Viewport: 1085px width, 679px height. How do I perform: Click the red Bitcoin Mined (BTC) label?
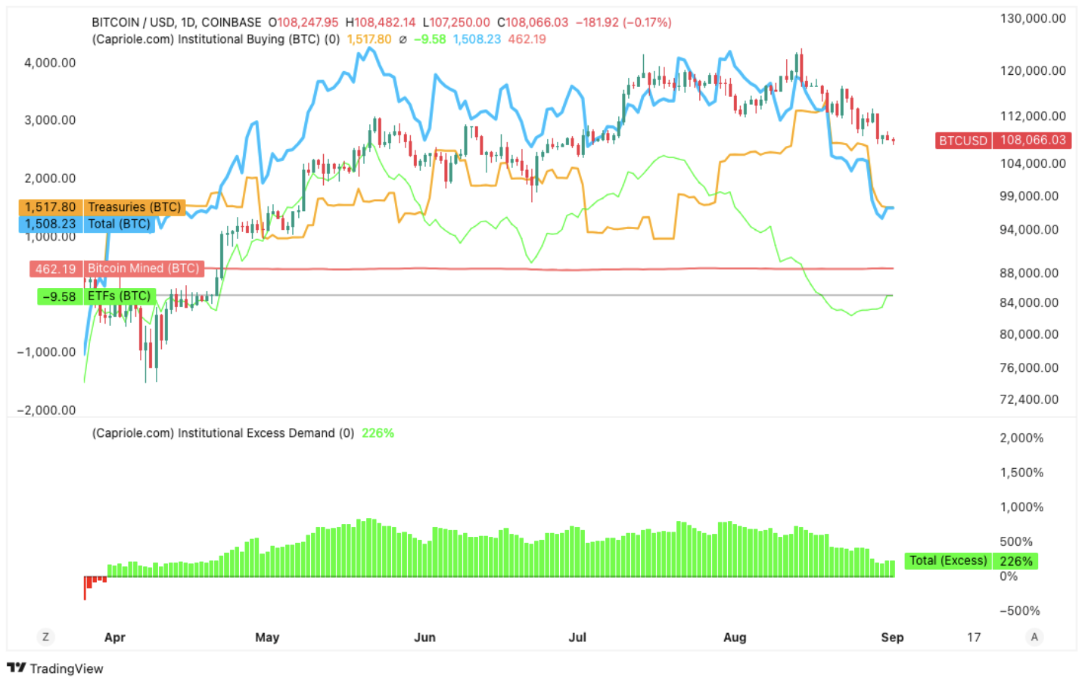[x=143, y=268]
